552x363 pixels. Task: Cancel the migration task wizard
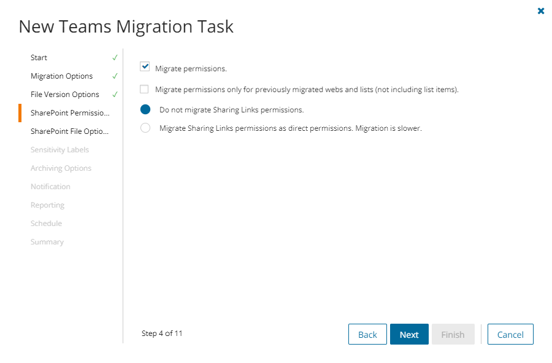tap(510, 335)
